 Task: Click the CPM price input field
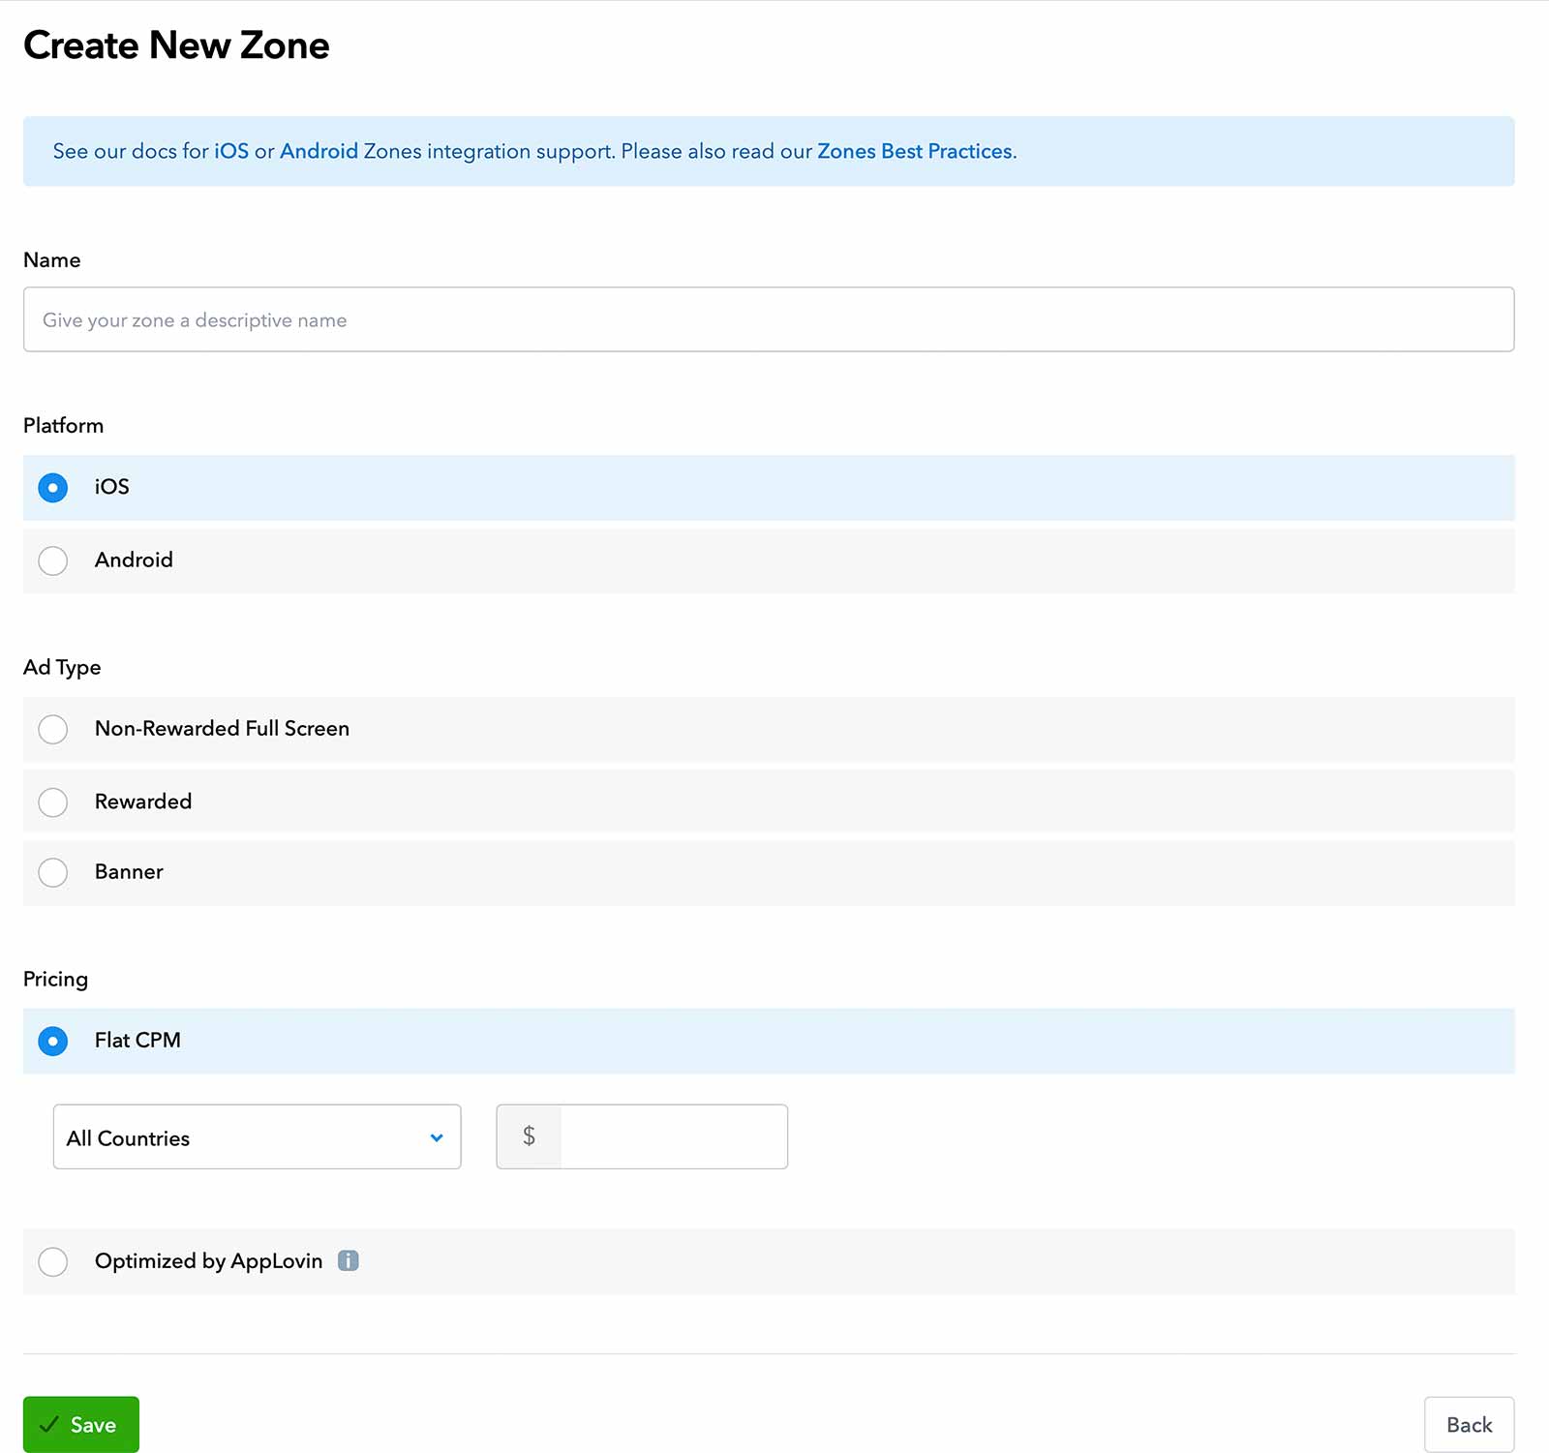point(673,1136)
